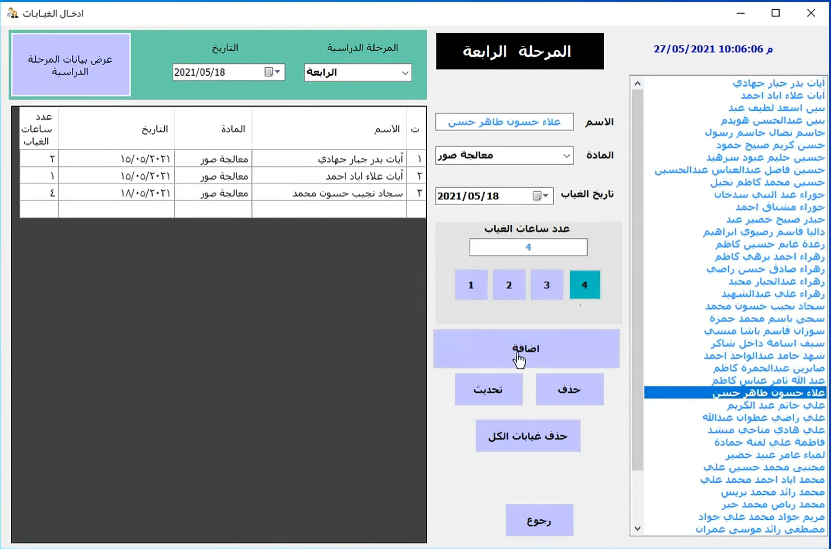Click the الاسم input field

coord(504,121)
